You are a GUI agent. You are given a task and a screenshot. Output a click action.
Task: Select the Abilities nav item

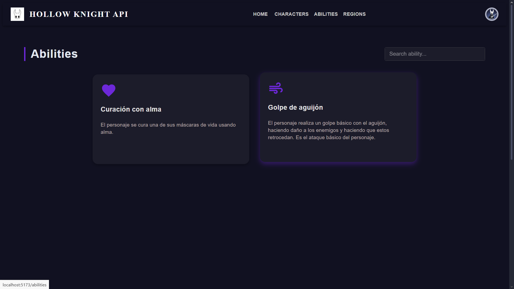point(326,14)
